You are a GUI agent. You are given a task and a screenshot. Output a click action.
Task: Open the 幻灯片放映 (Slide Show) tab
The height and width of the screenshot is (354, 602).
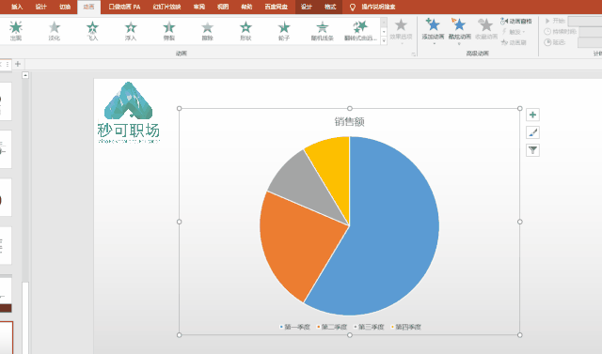coord(166,7)
